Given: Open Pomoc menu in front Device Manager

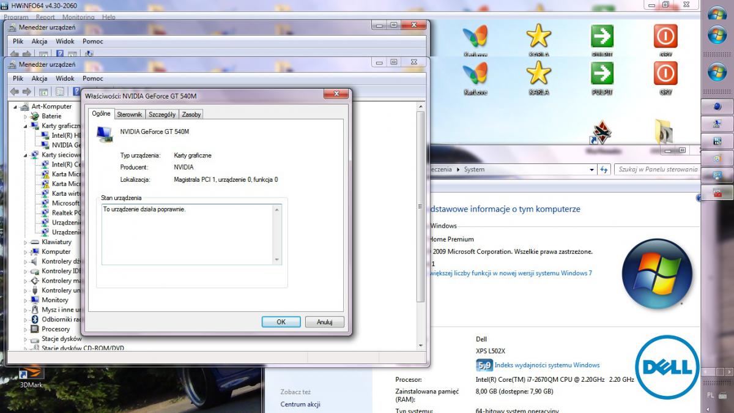Looking at the screenshot, I should [93, 78].
